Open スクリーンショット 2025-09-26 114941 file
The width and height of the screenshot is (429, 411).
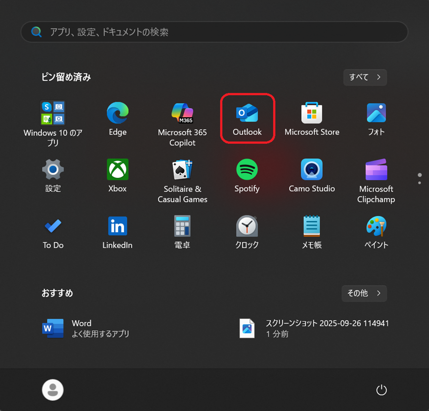[315, 328]
